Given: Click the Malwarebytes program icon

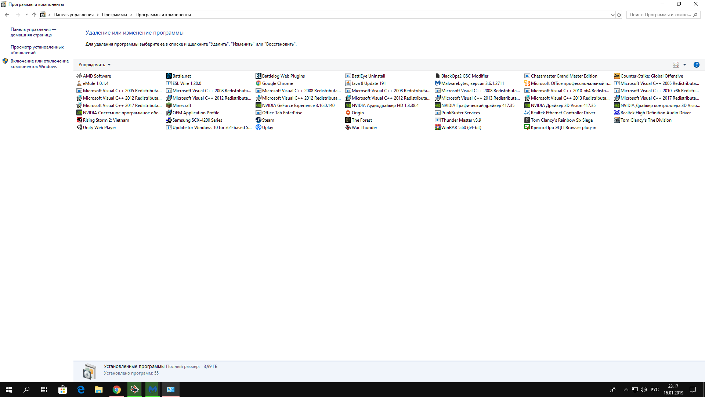Looking at the screenshot, I should pyautogui.click(x=438, y=83).
